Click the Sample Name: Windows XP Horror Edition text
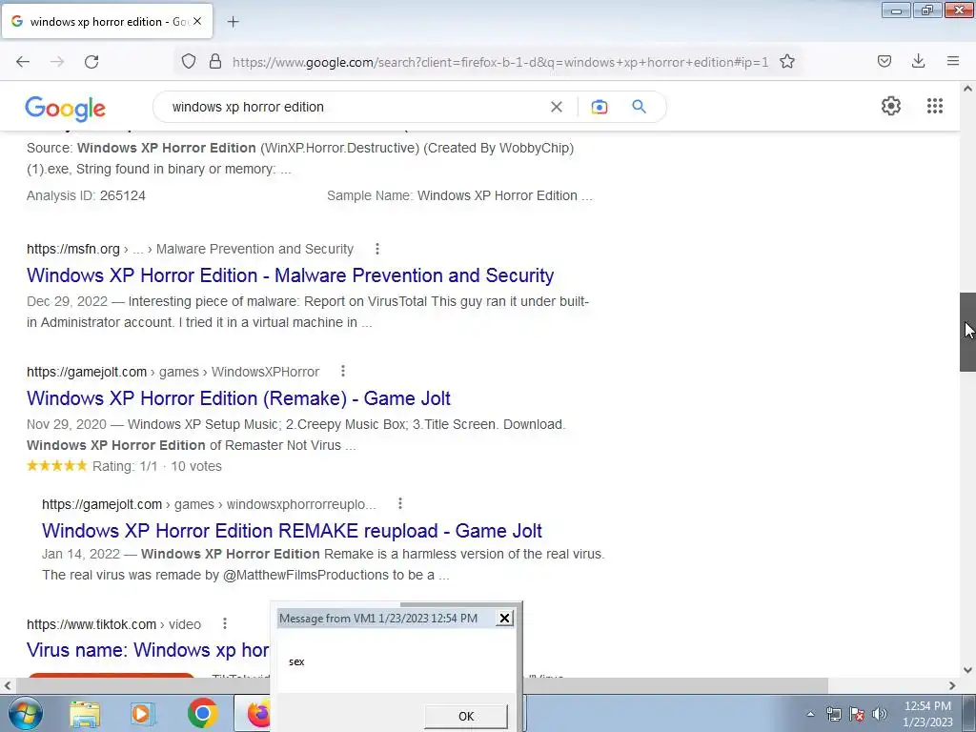Viewport: 976px width, 732px height. click(x=459, y=195)
